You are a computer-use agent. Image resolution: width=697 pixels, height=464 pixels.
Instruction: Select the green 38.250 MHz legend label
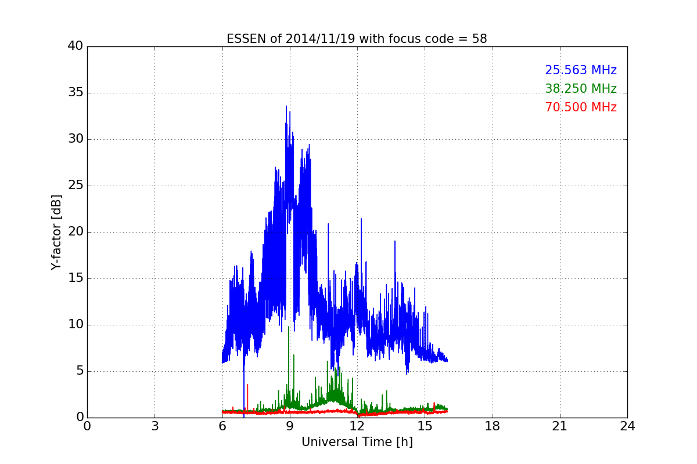pyautogui.click(x=581, y=89)
